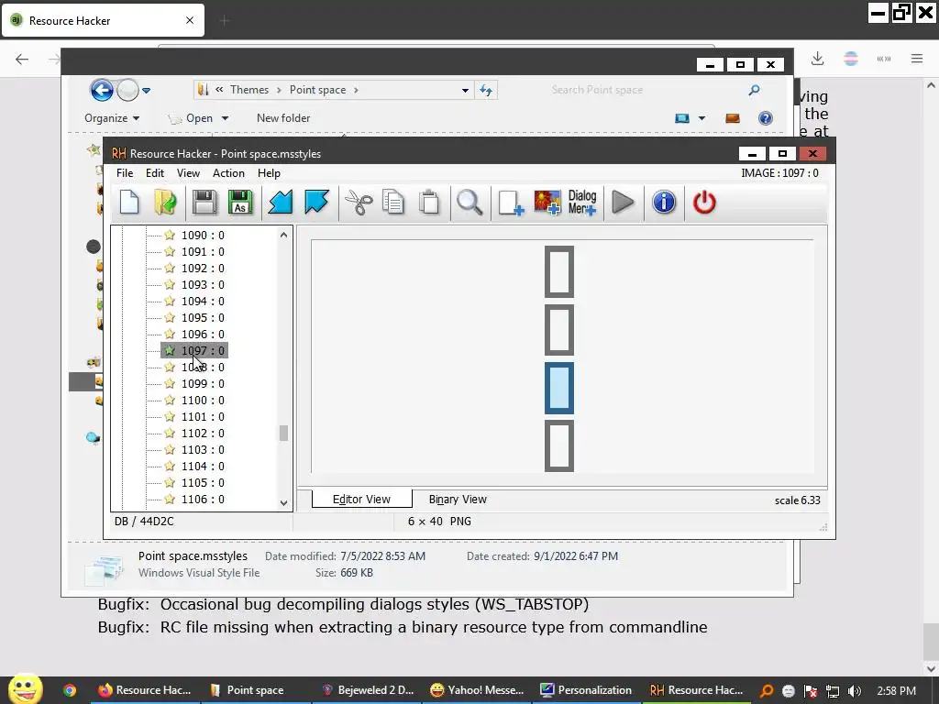The image size is (939, 704).
Task: Select tree item 1099 : 0
Action: (203, 384)
